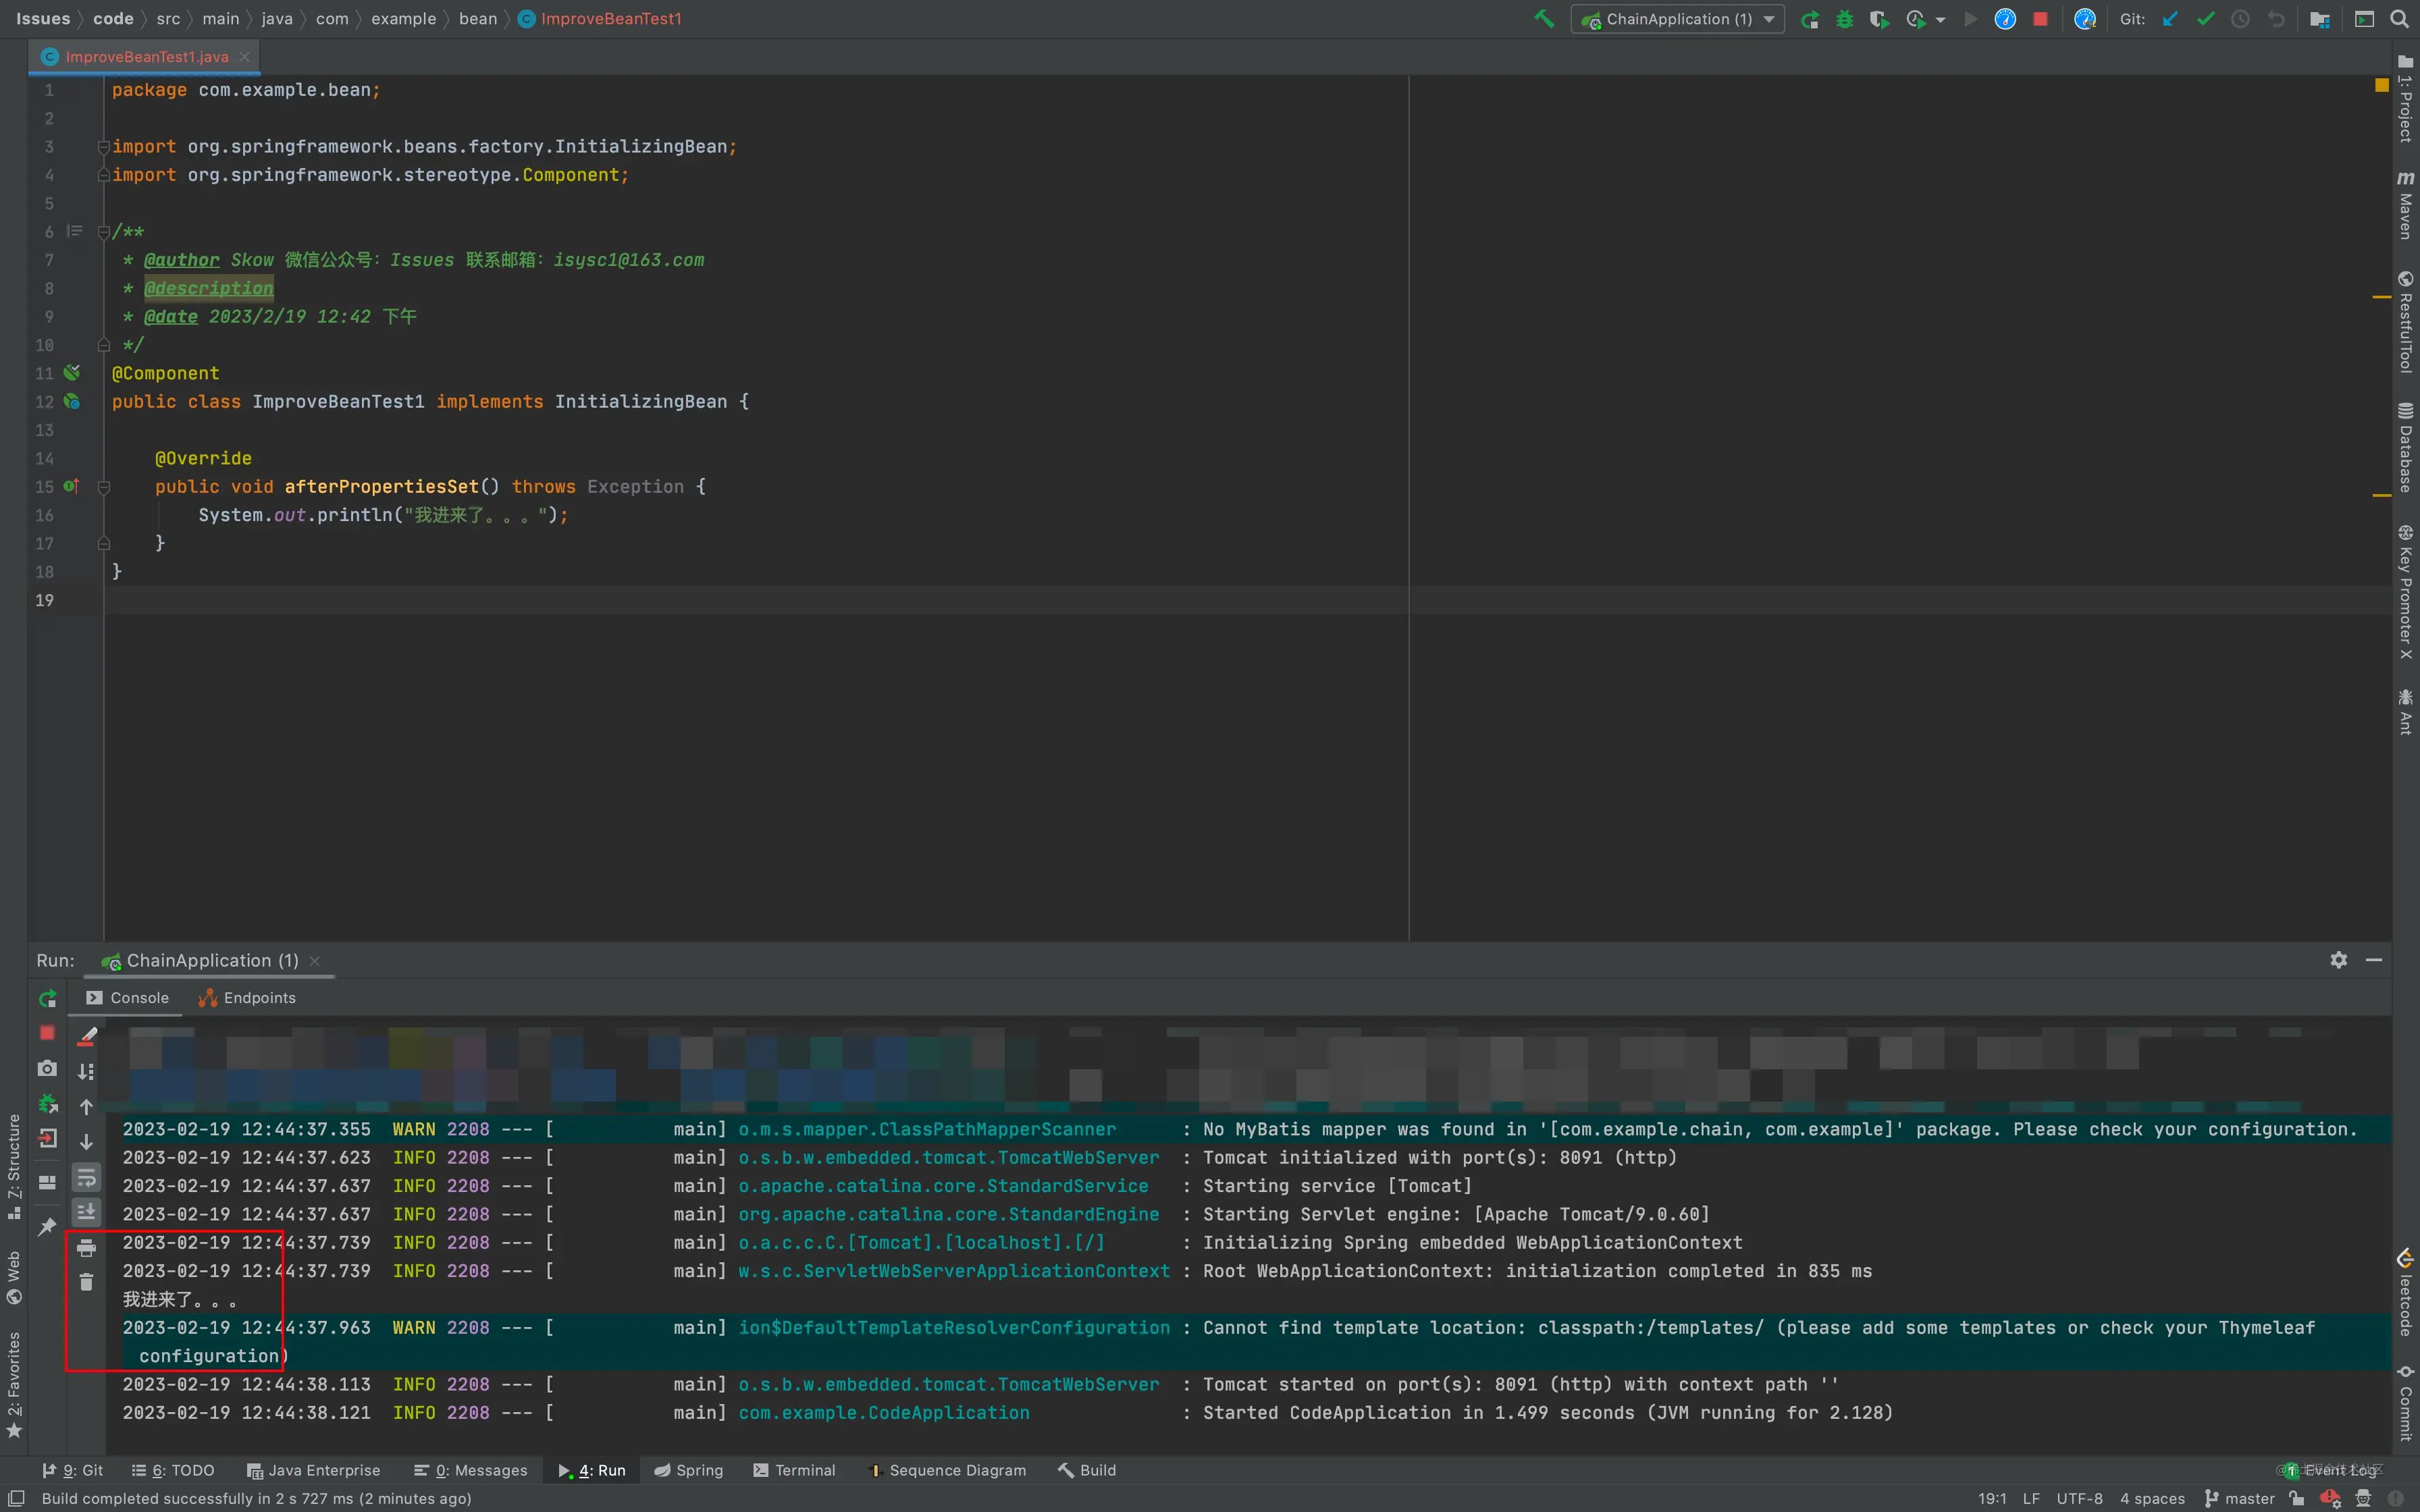Click the 'Issues' breadcrumb root
Screen dimensions: 2420x1512
tap(43, 19)
